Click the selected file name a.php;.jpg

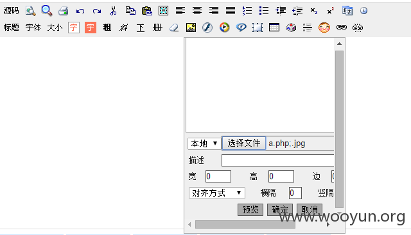point(287,143)
